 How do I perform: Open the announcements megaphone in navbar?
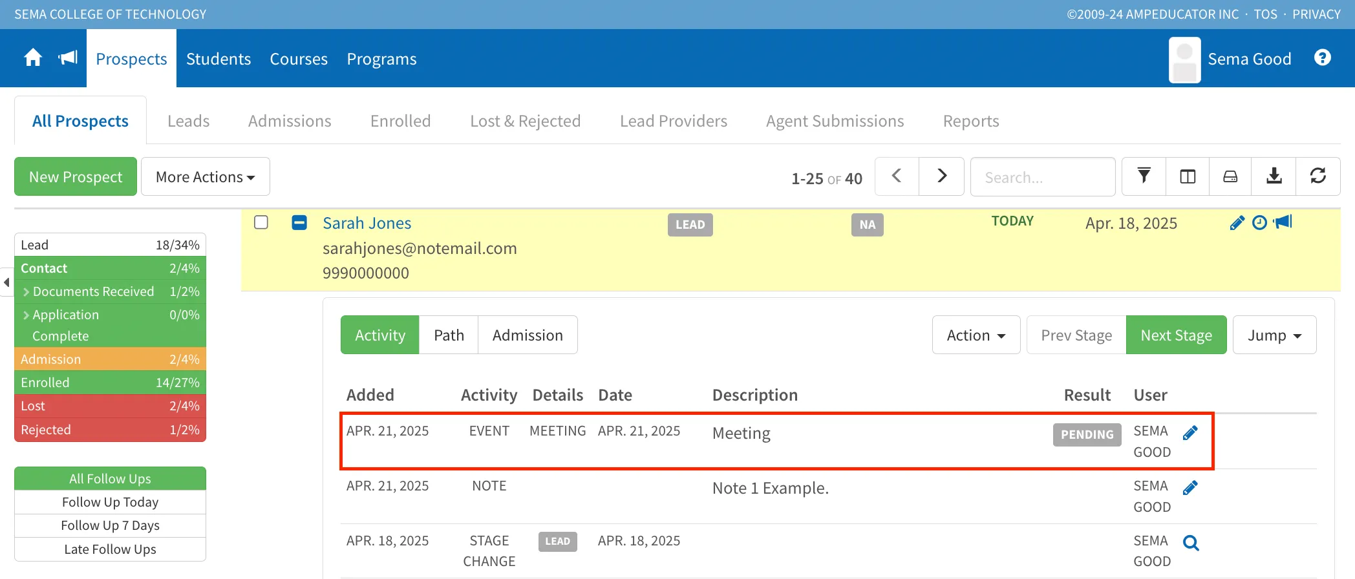click(x=68, y=58)
